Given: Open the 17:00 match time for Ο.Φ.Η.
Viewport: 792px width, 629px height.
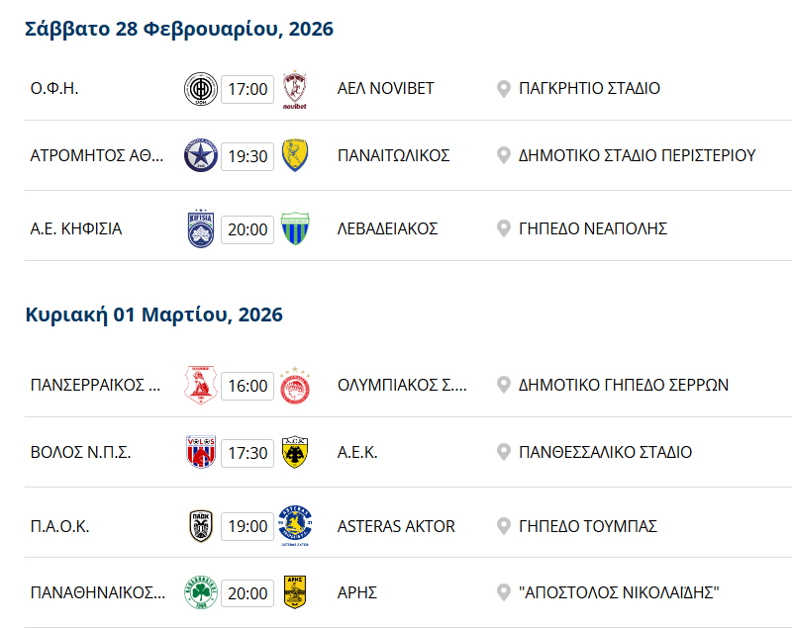Looking at the screenshot, I should point(247,89).
